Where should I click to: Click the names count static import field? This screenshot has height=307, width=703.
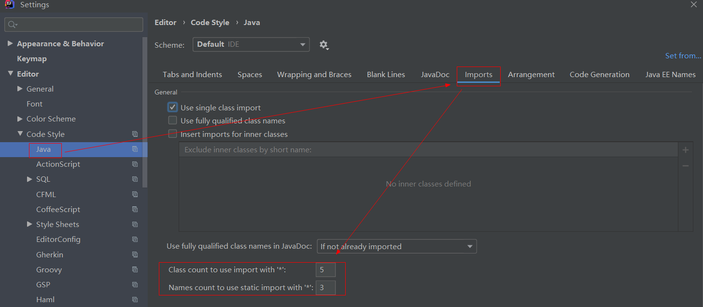325,288
